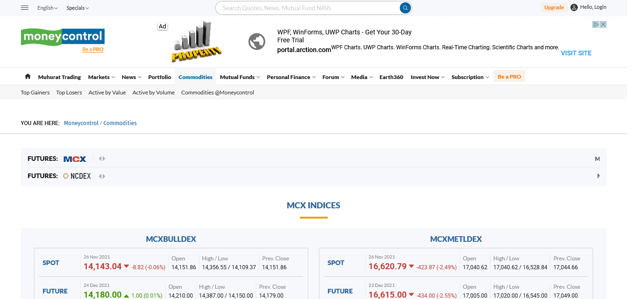The height and width of the screenshot is (299, 635).
Task: Expand the English language dropdown
Action: (x=47, y=8)
